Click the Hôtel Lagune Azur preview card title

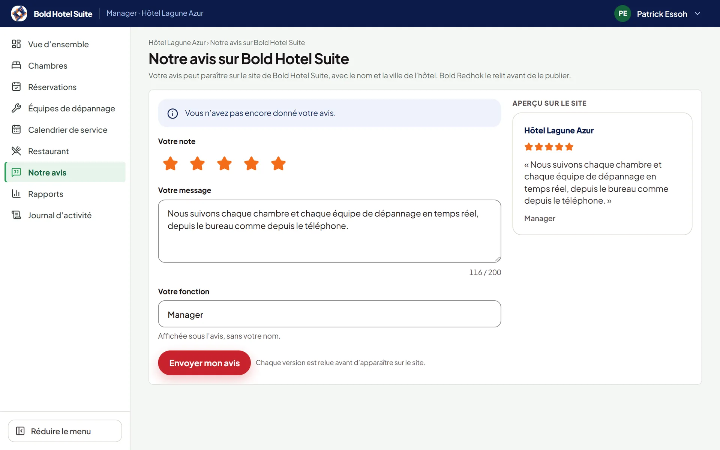pos(559,130)
